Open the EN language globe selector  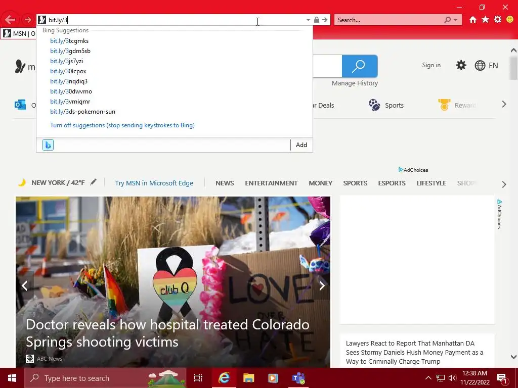[486, 65]
